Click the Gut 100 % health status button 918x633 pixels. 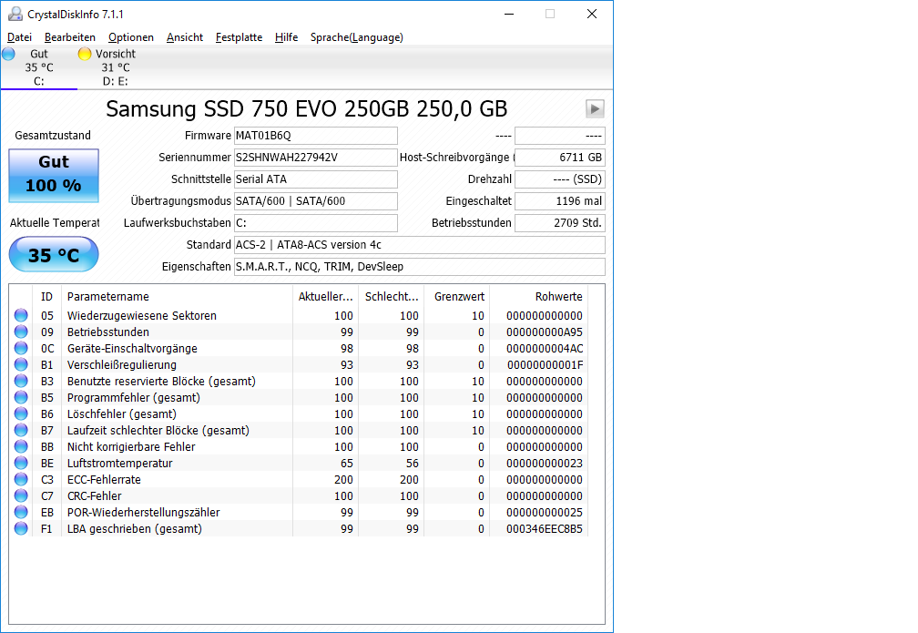point(54,175)
